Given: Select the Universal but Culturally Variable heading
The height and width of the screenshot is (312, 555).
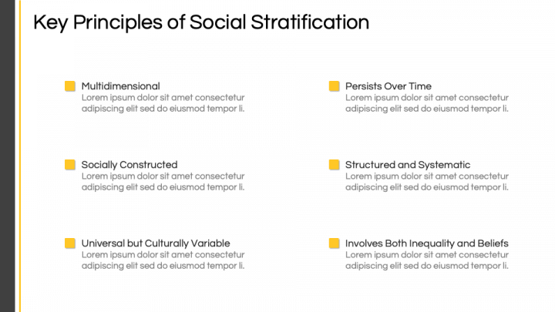Looking at the screenshot, I should [x=156, y=243].
